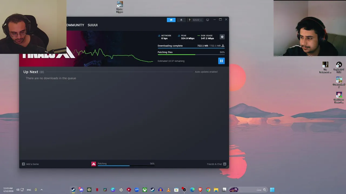The image size is (346, 194).
Task: Click Auto-updates enabled text
Action: 206,72
